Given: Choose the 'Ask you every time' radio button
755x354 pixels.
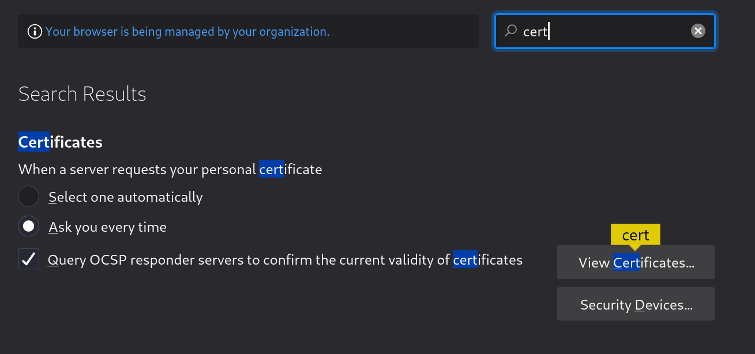Looking at the screenshot, I should coord(29,227).
